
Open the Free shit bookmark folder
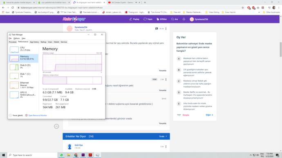[x=175, y=12]
